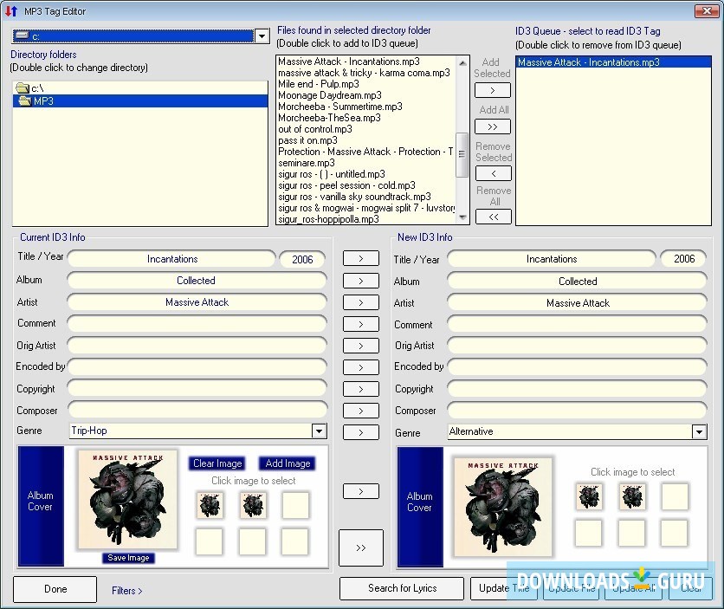The image size is (724, 609).
Task: Click the first album cover thumbnail
Action: tap(210, 506)
